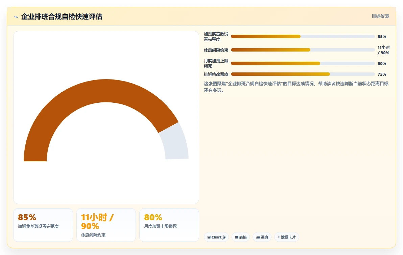Click the lightning icon beside the title
This screenshot has width=403, height=255.
(16, 17)
